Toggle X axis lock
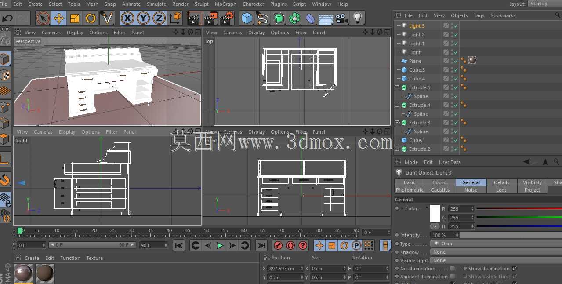This screenshot has width=562, height=284. 127,18
